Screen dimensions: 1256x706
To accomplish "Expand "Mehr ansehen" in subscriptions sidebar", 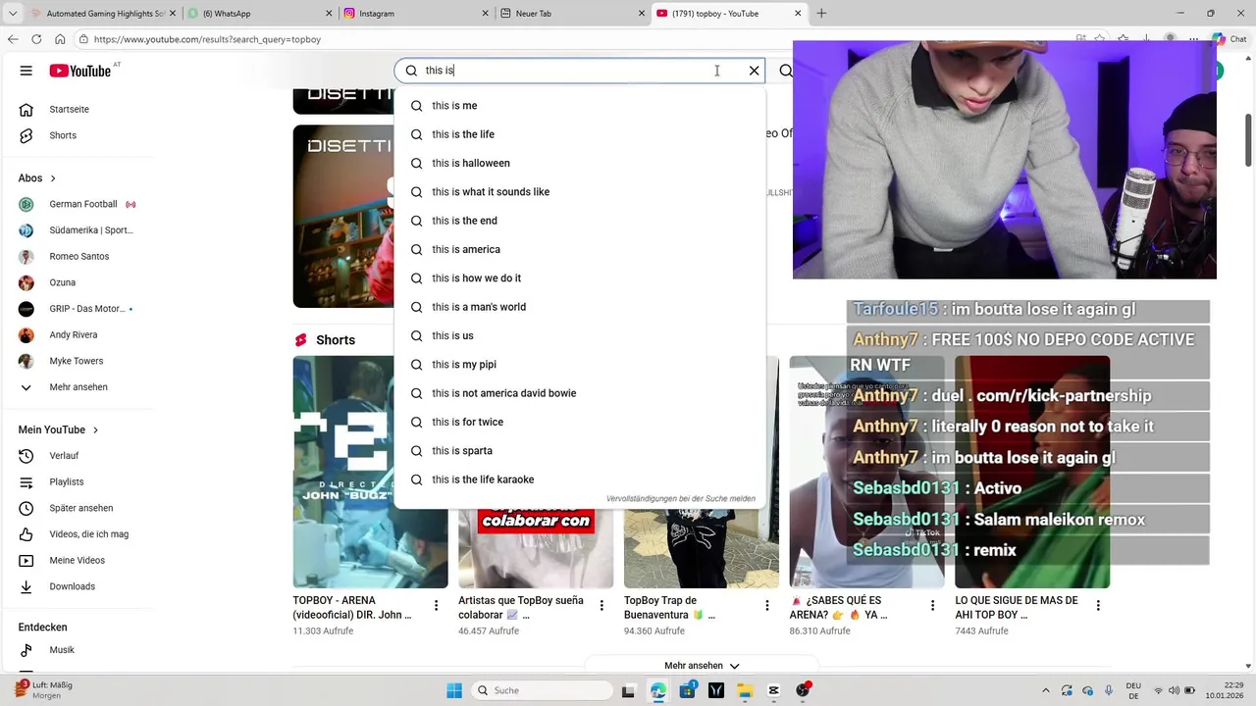I will pos(77,387).
